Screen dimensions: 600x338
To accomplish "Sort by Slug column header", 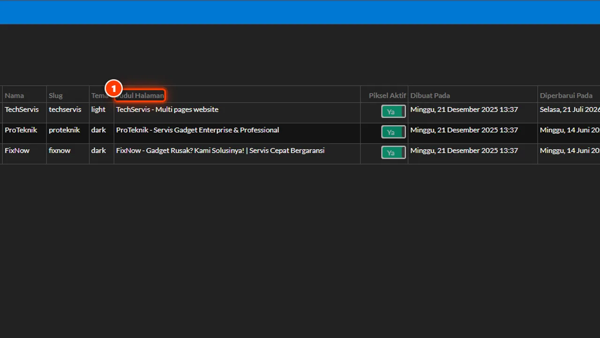I will [56, 95].
